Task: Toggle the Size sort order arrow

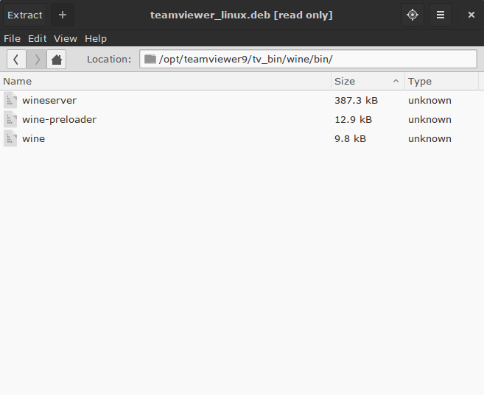Action: 396,81
